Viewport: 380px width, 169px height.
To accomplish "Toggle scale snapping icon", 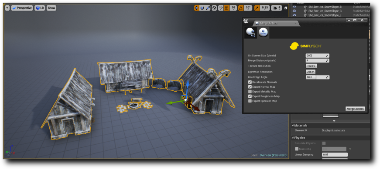I will 257,8.
